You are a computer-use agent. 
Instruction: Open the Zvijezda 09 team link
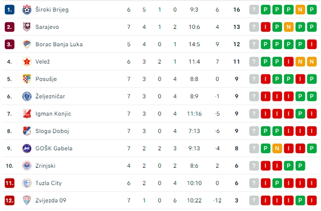51,200
